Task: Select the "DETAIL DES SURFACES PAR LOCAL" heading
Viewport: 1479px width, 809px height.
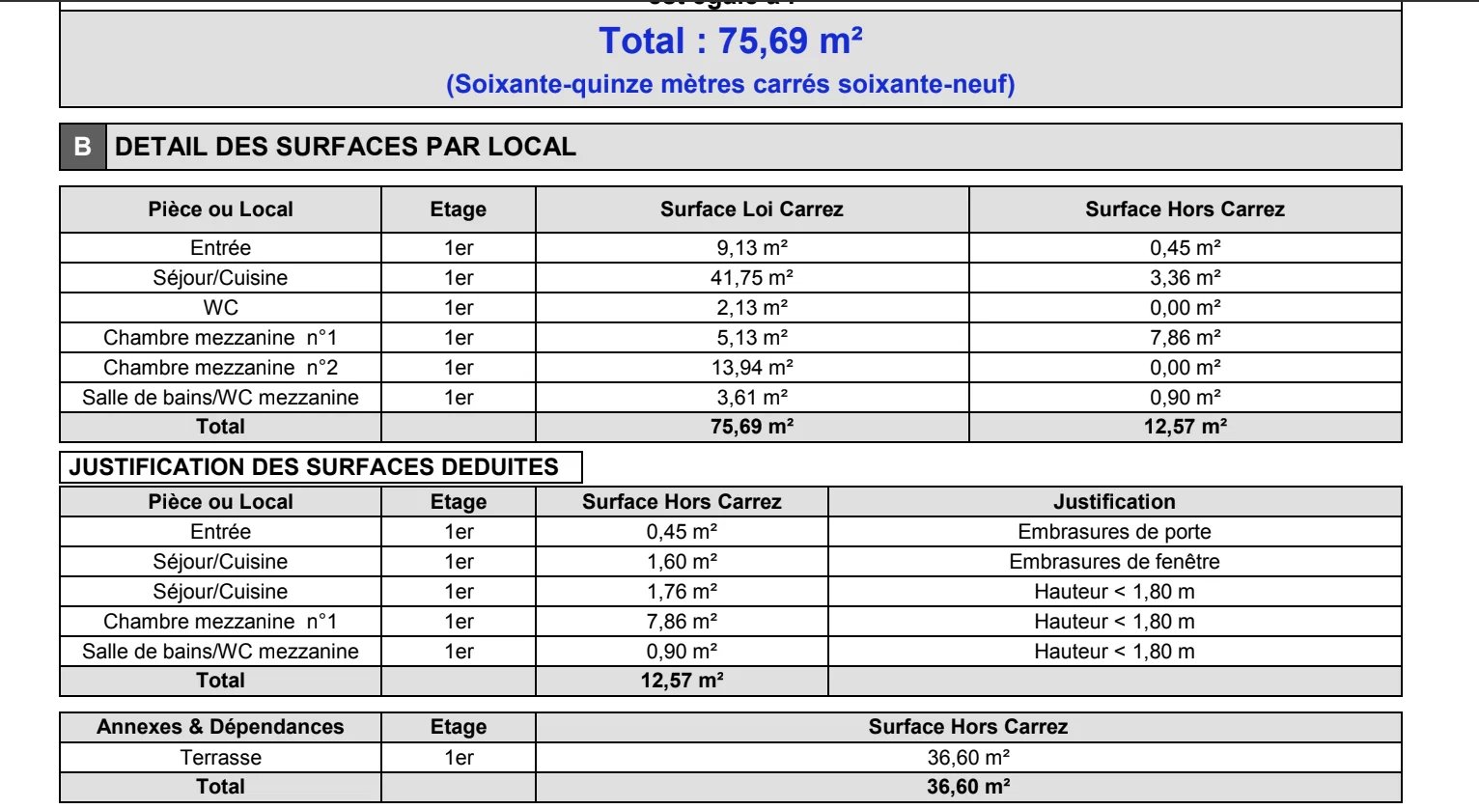Action: [346, 147]
